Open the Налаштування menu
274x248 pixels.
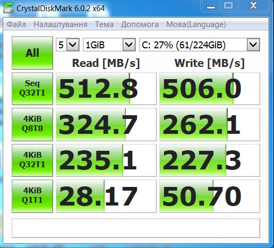[x=61, y=24]
